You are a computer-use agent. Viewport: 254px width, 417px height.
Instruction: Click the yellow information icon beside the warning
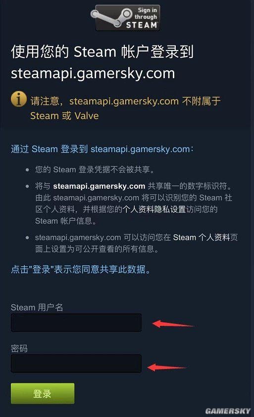[19, 99]
